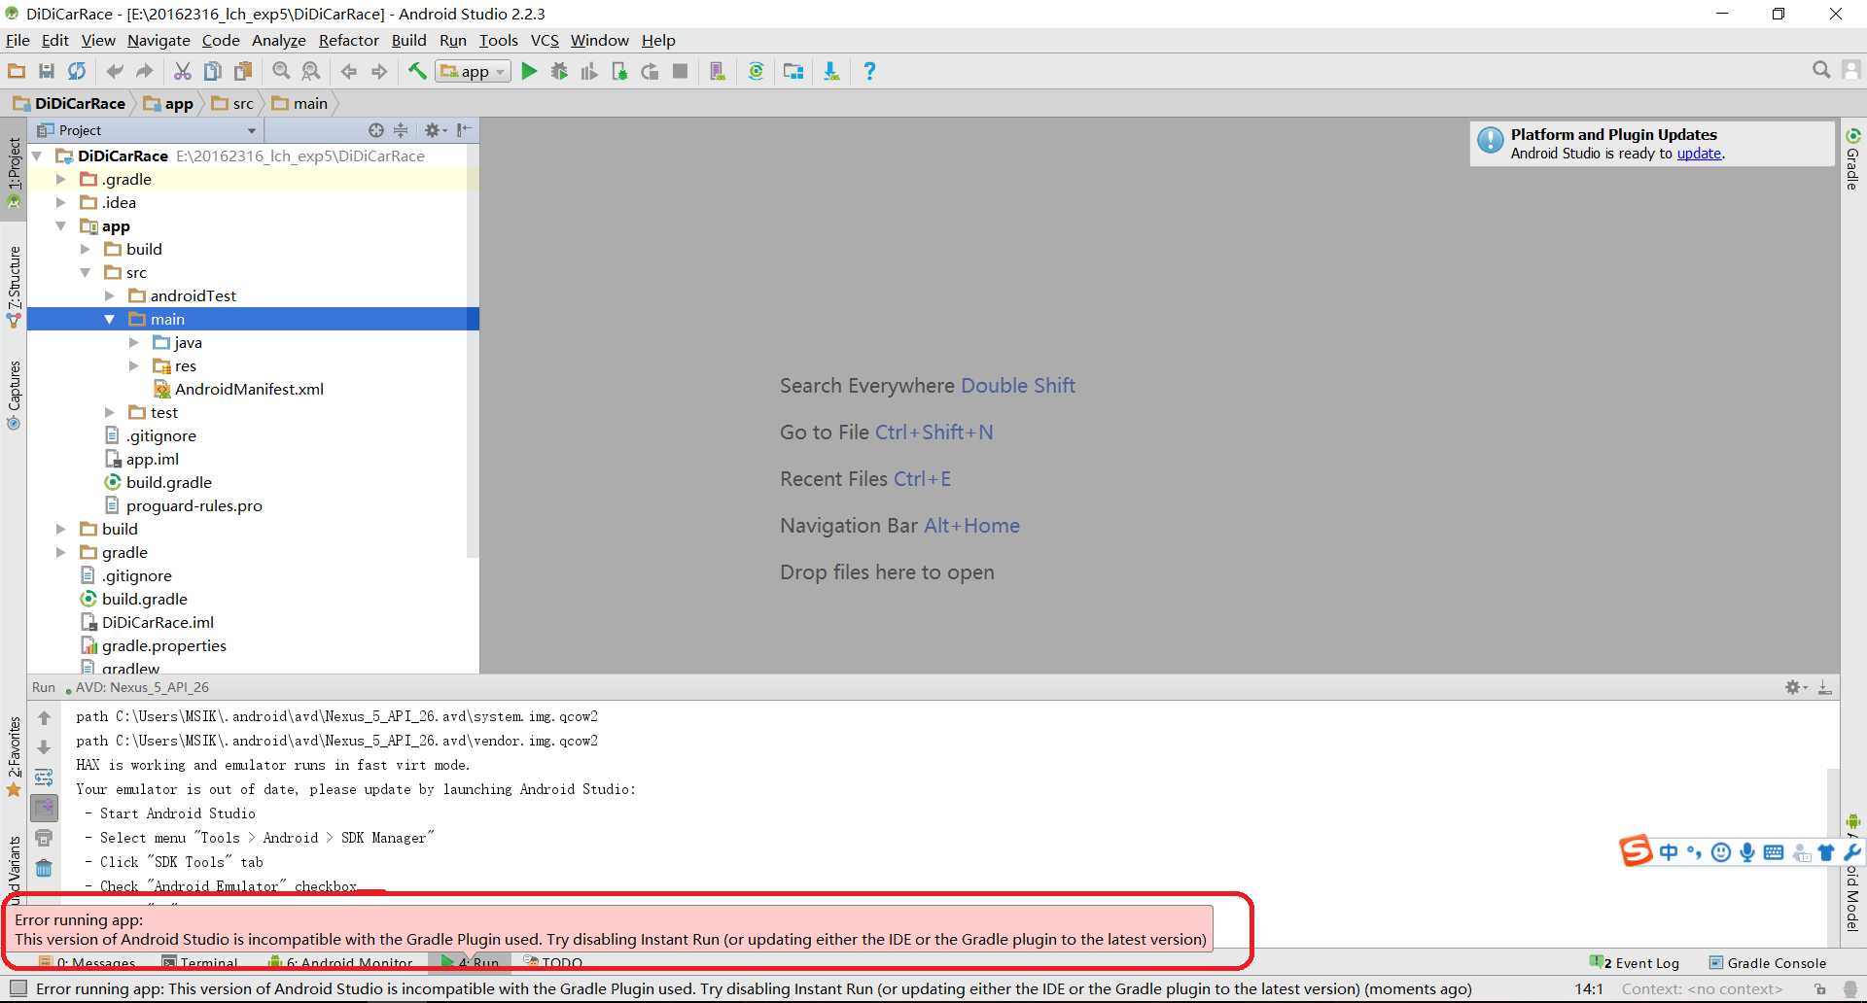Click Collapse All icon in Project panel
Viewport: 1867px width, 1003px height.
point(401,130)
